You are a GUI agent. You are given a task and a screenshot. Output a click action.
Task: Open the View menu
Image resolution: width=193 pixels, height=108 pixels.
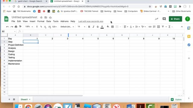25,21
